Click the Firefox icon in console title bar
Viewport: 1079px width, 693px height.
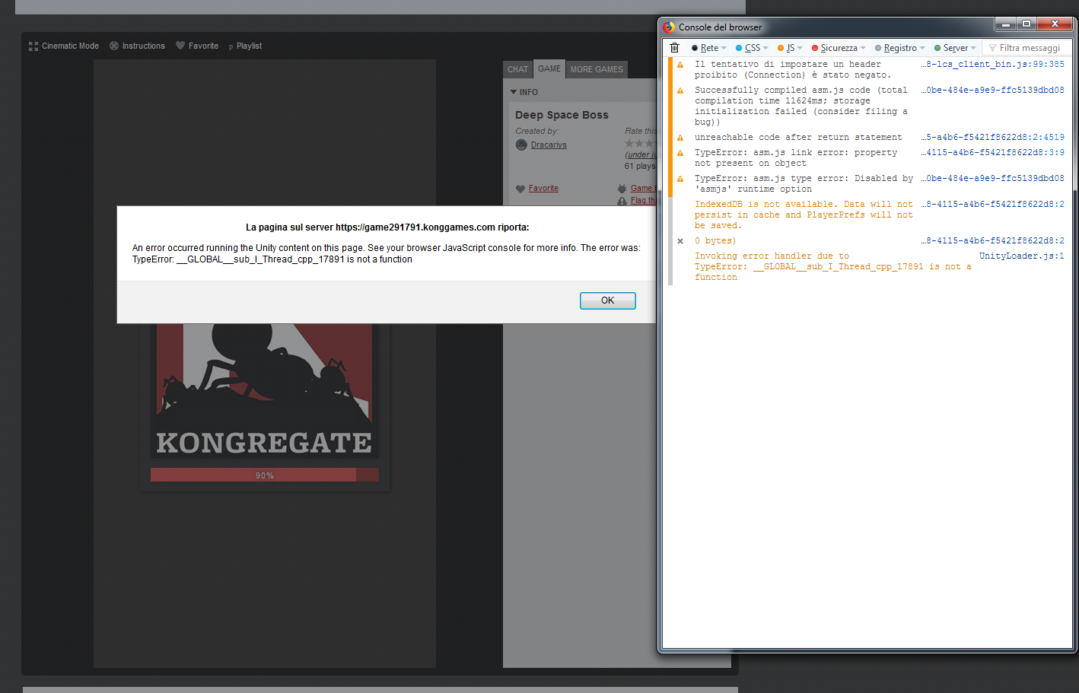tap(669, 27)
